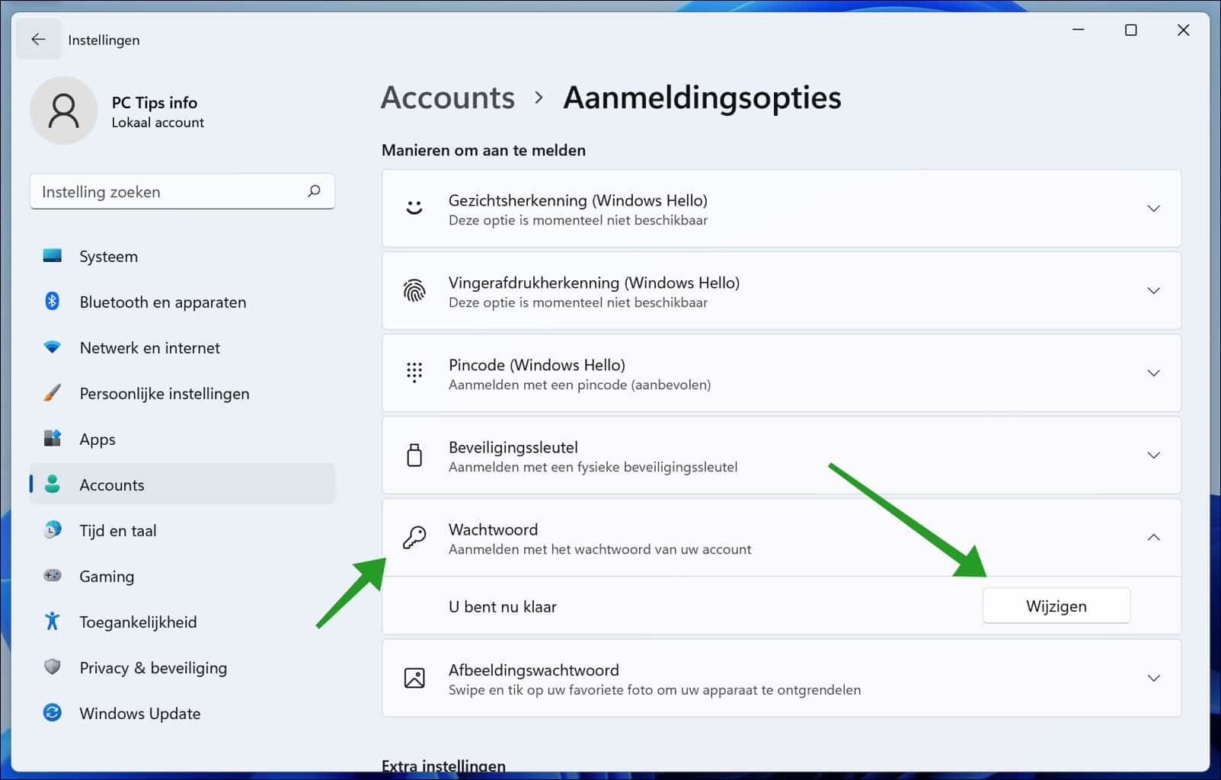Close the Instellingen window
Screen dimensions: 1221x780
1183,30
